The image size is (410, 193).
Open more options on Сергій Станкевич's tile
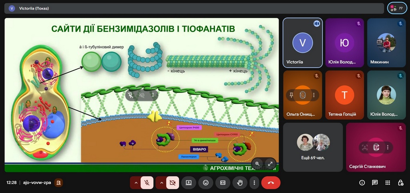(x=388, y=147)
